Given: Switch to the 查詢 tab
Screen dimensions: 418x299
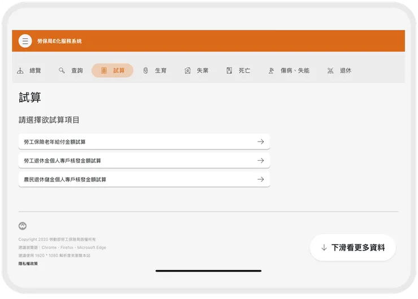Looking at the screenshot, I should 71,71.
